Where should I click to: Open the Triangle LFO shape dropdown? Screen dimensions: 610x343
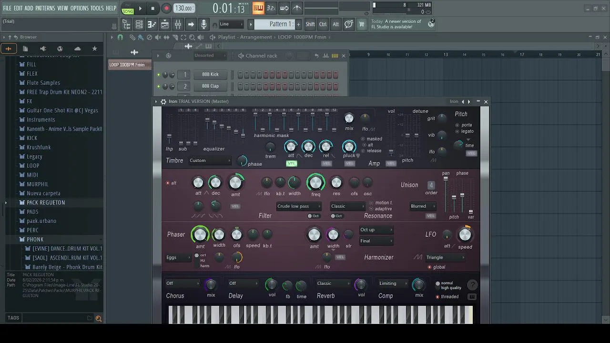(446, 258)
